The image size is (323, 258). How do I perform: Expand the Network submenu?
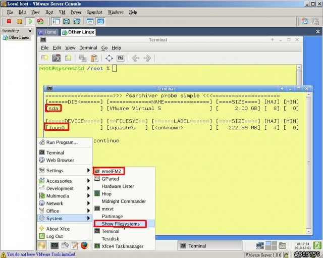point(65,203)
